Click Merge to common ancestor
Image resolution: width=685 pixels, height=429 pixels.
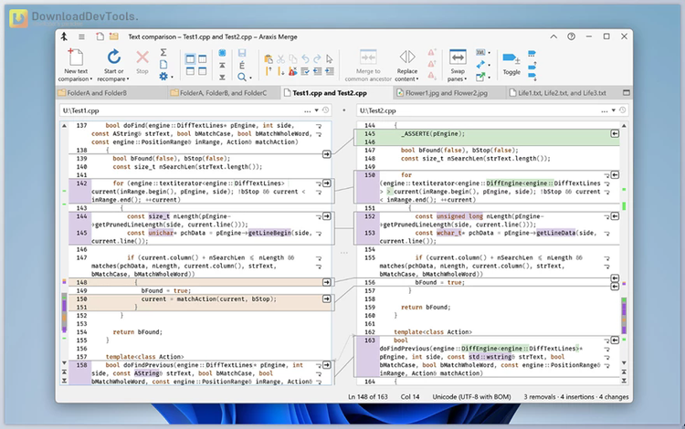(x=368, y=65)
